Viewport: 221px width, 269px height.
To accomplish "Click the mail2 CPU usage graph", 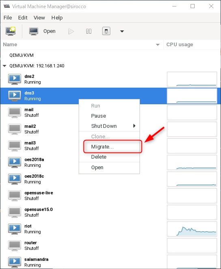I will (x=192, y=129).
